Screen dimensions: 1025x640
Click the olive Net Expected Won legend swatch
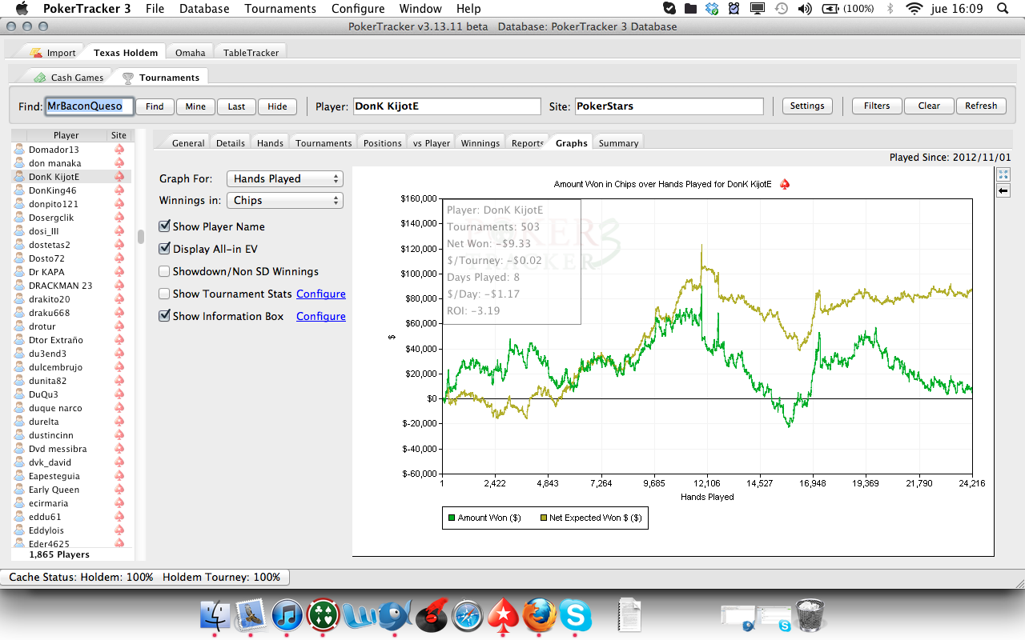(545, 518)
